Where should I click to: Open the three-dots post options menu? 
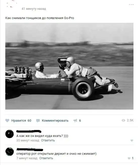click(x=131, y=5)
